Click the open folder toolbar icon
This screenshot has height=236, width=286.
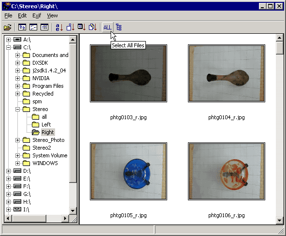[7, 28]
